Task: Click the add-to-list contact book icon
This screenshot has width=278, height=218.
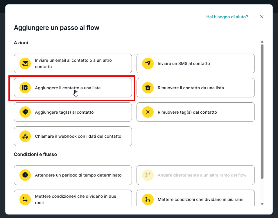Action: 25,88
